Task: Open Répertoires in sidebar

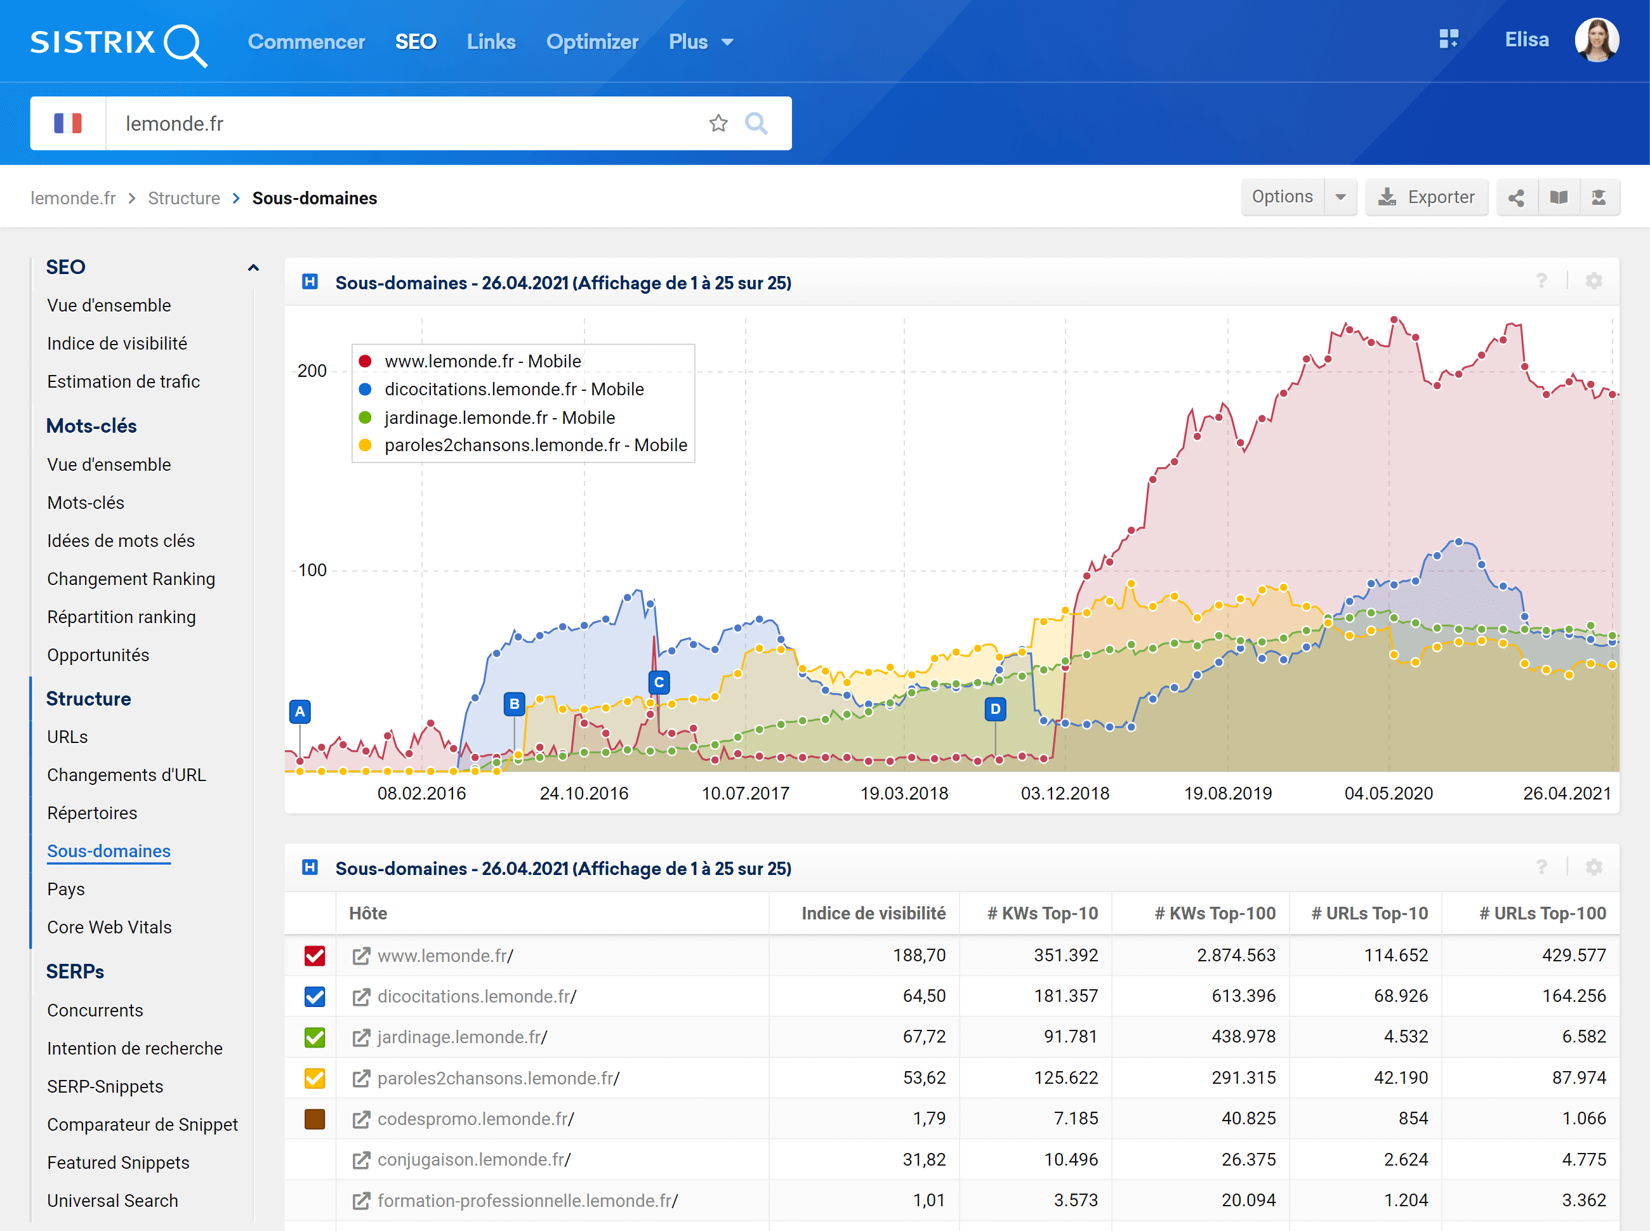Action: click(x=93, y=813)
